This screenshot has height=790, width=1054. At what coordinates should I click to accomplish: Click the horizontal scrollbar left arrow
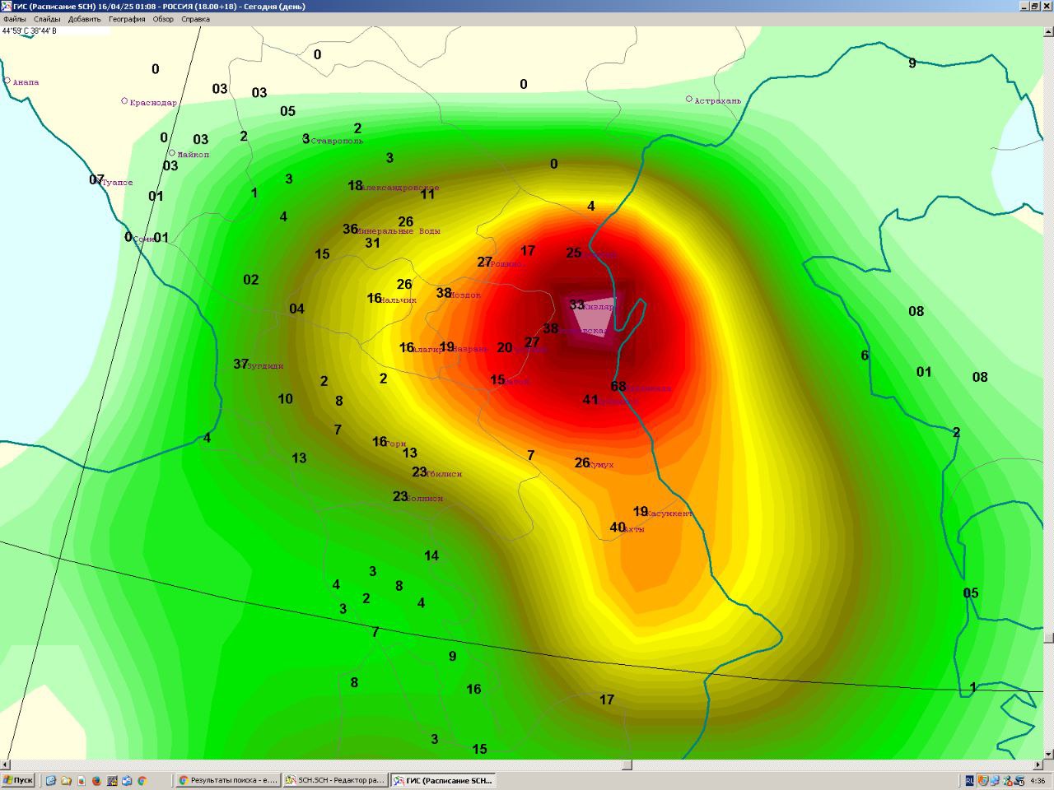click(5, 764)
